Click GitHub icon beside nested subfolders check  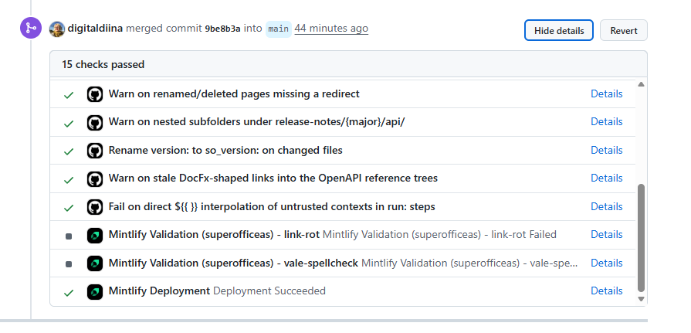tap(95, 123)
